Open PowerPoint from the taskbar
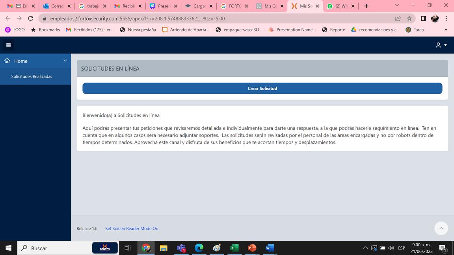Viewport: 454px width, 255px height. pyautogui.click(x=252, y=248)
